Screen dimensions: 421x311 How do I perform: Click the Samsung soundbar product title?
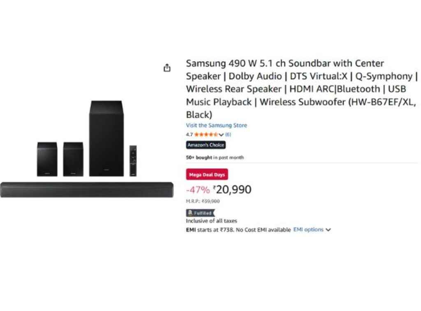(x=288, y=89)
